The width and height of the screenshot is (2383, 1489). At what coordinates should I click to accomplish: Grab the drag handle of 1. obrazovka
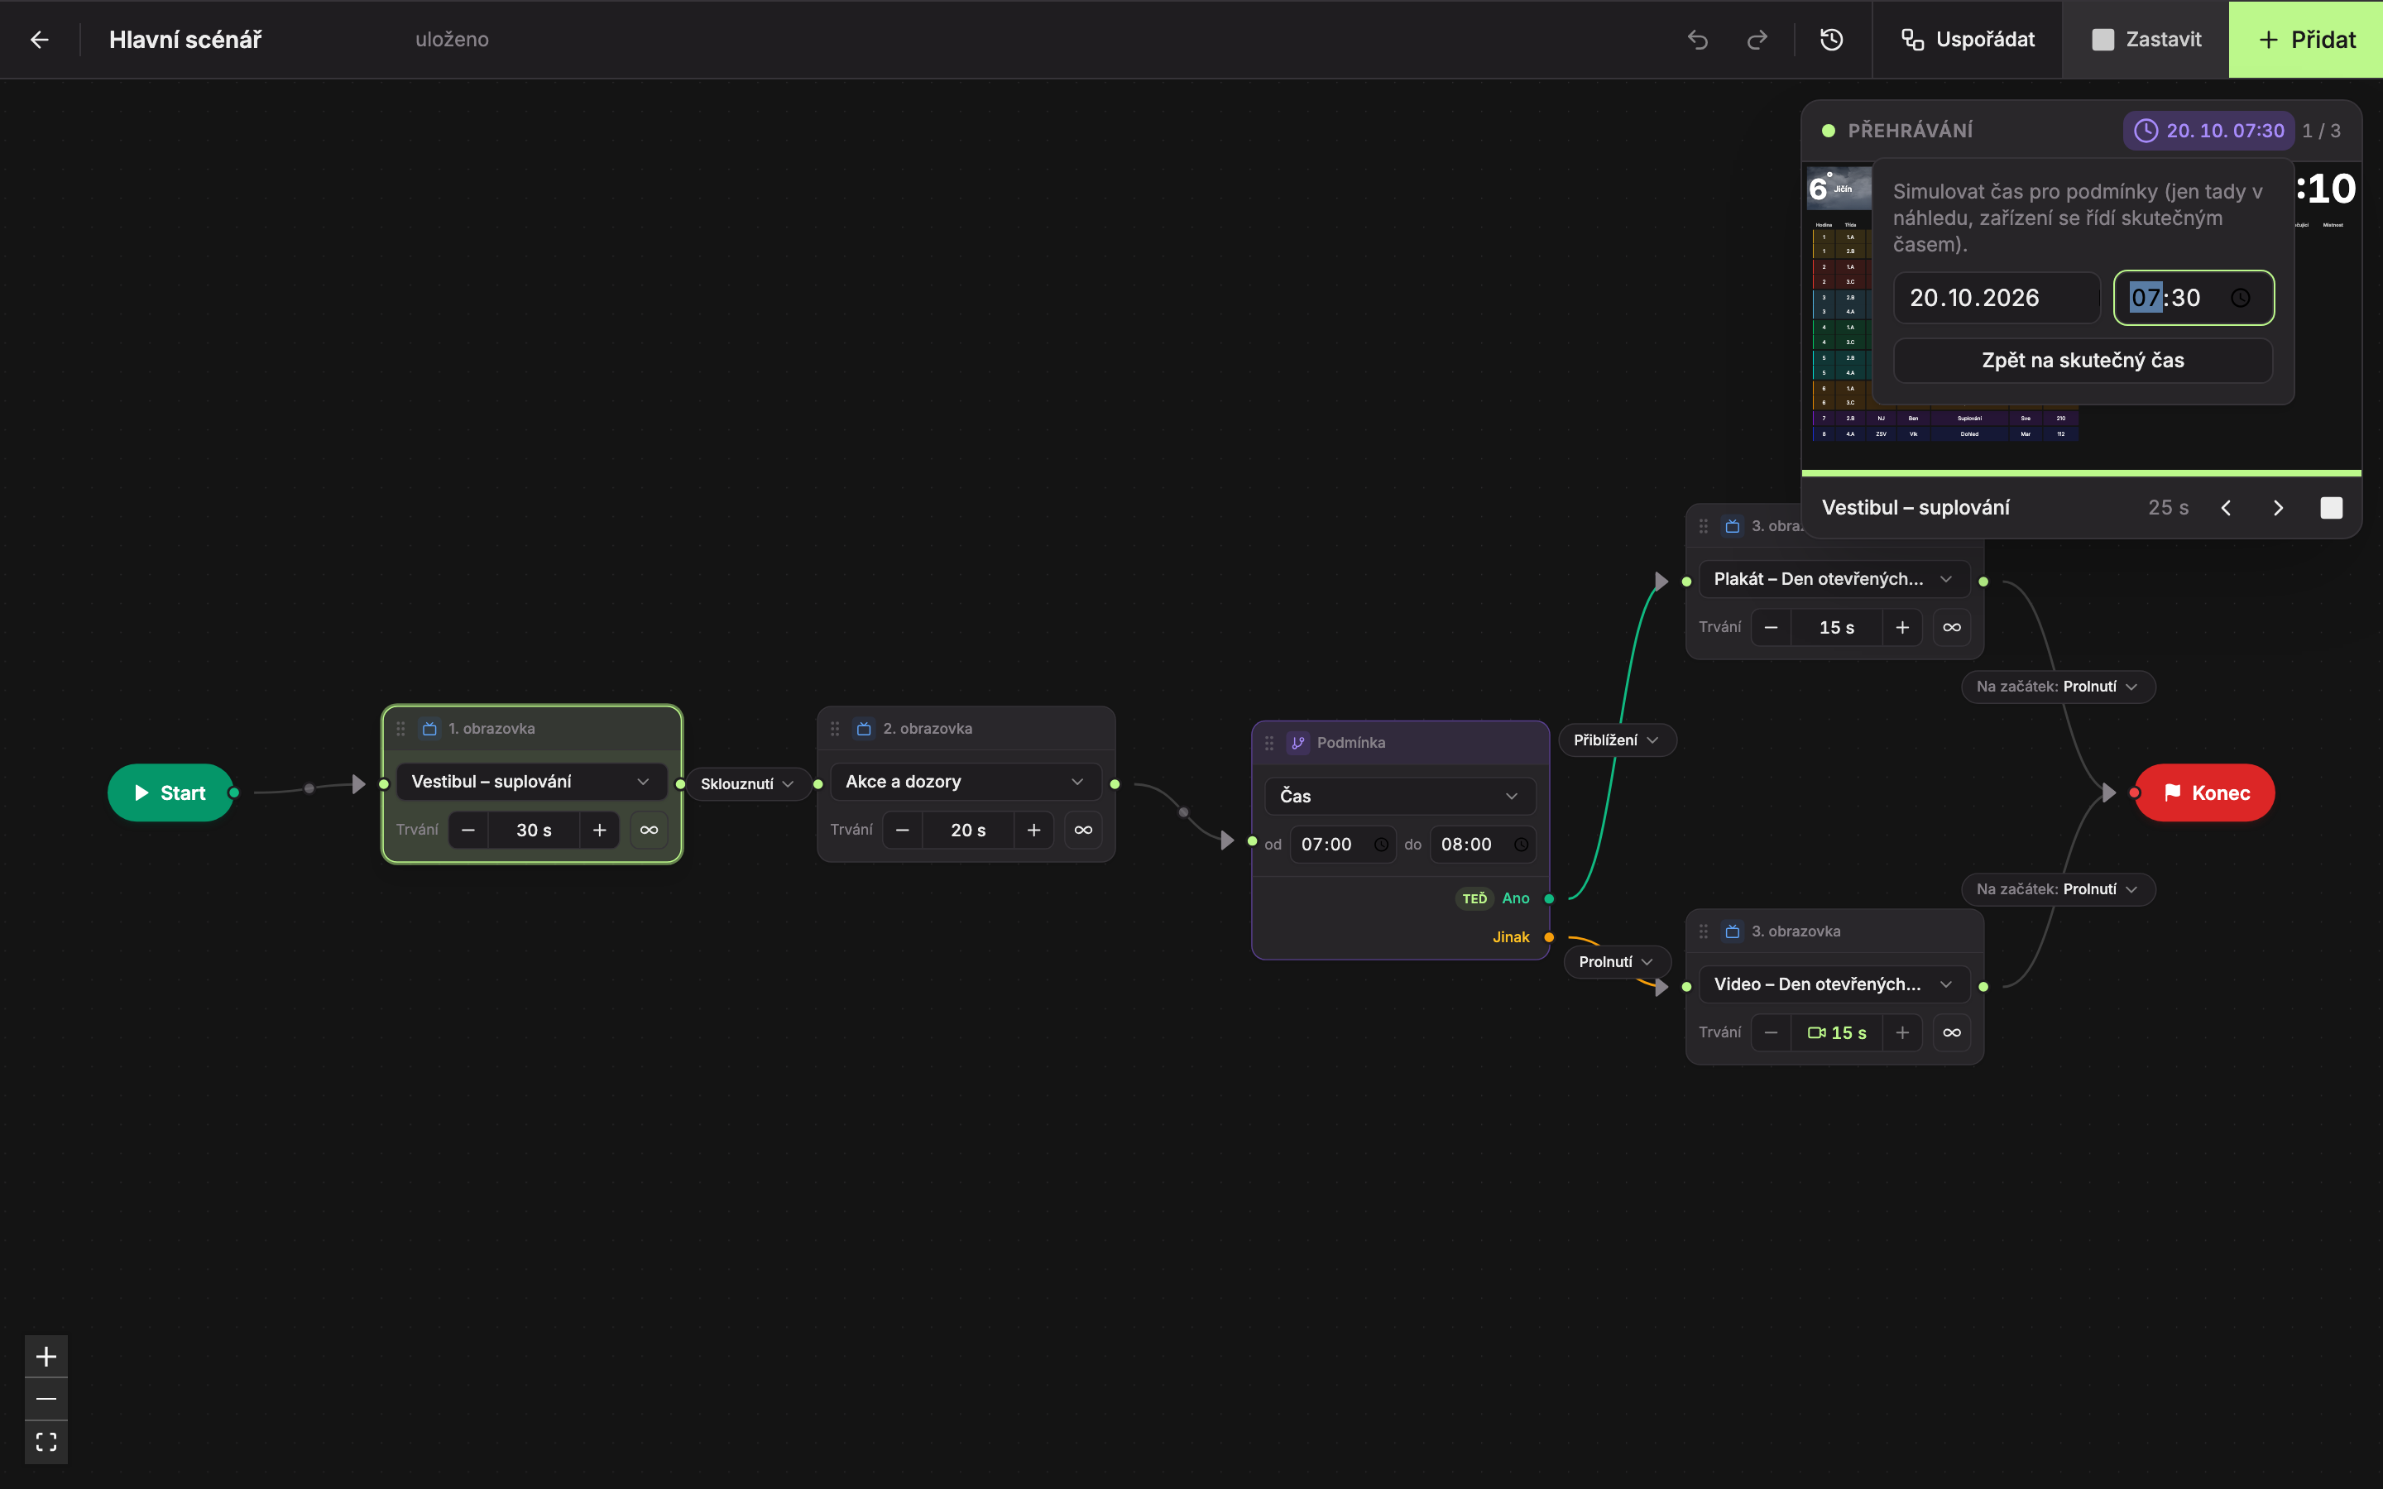click(x=400, y=729)
